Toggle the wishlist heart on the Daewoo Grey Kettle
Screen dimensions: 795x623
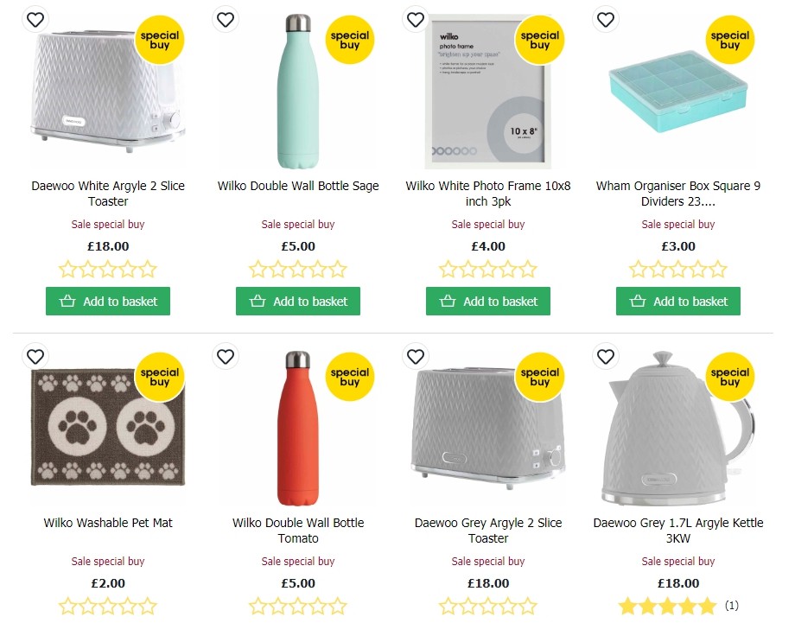pos(606,356)
